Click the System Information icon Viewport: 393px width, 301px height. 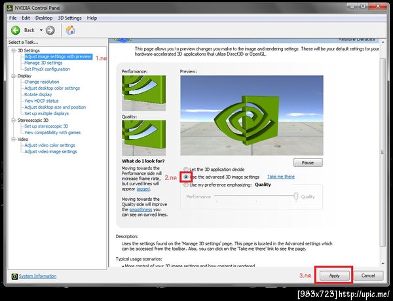15,276
